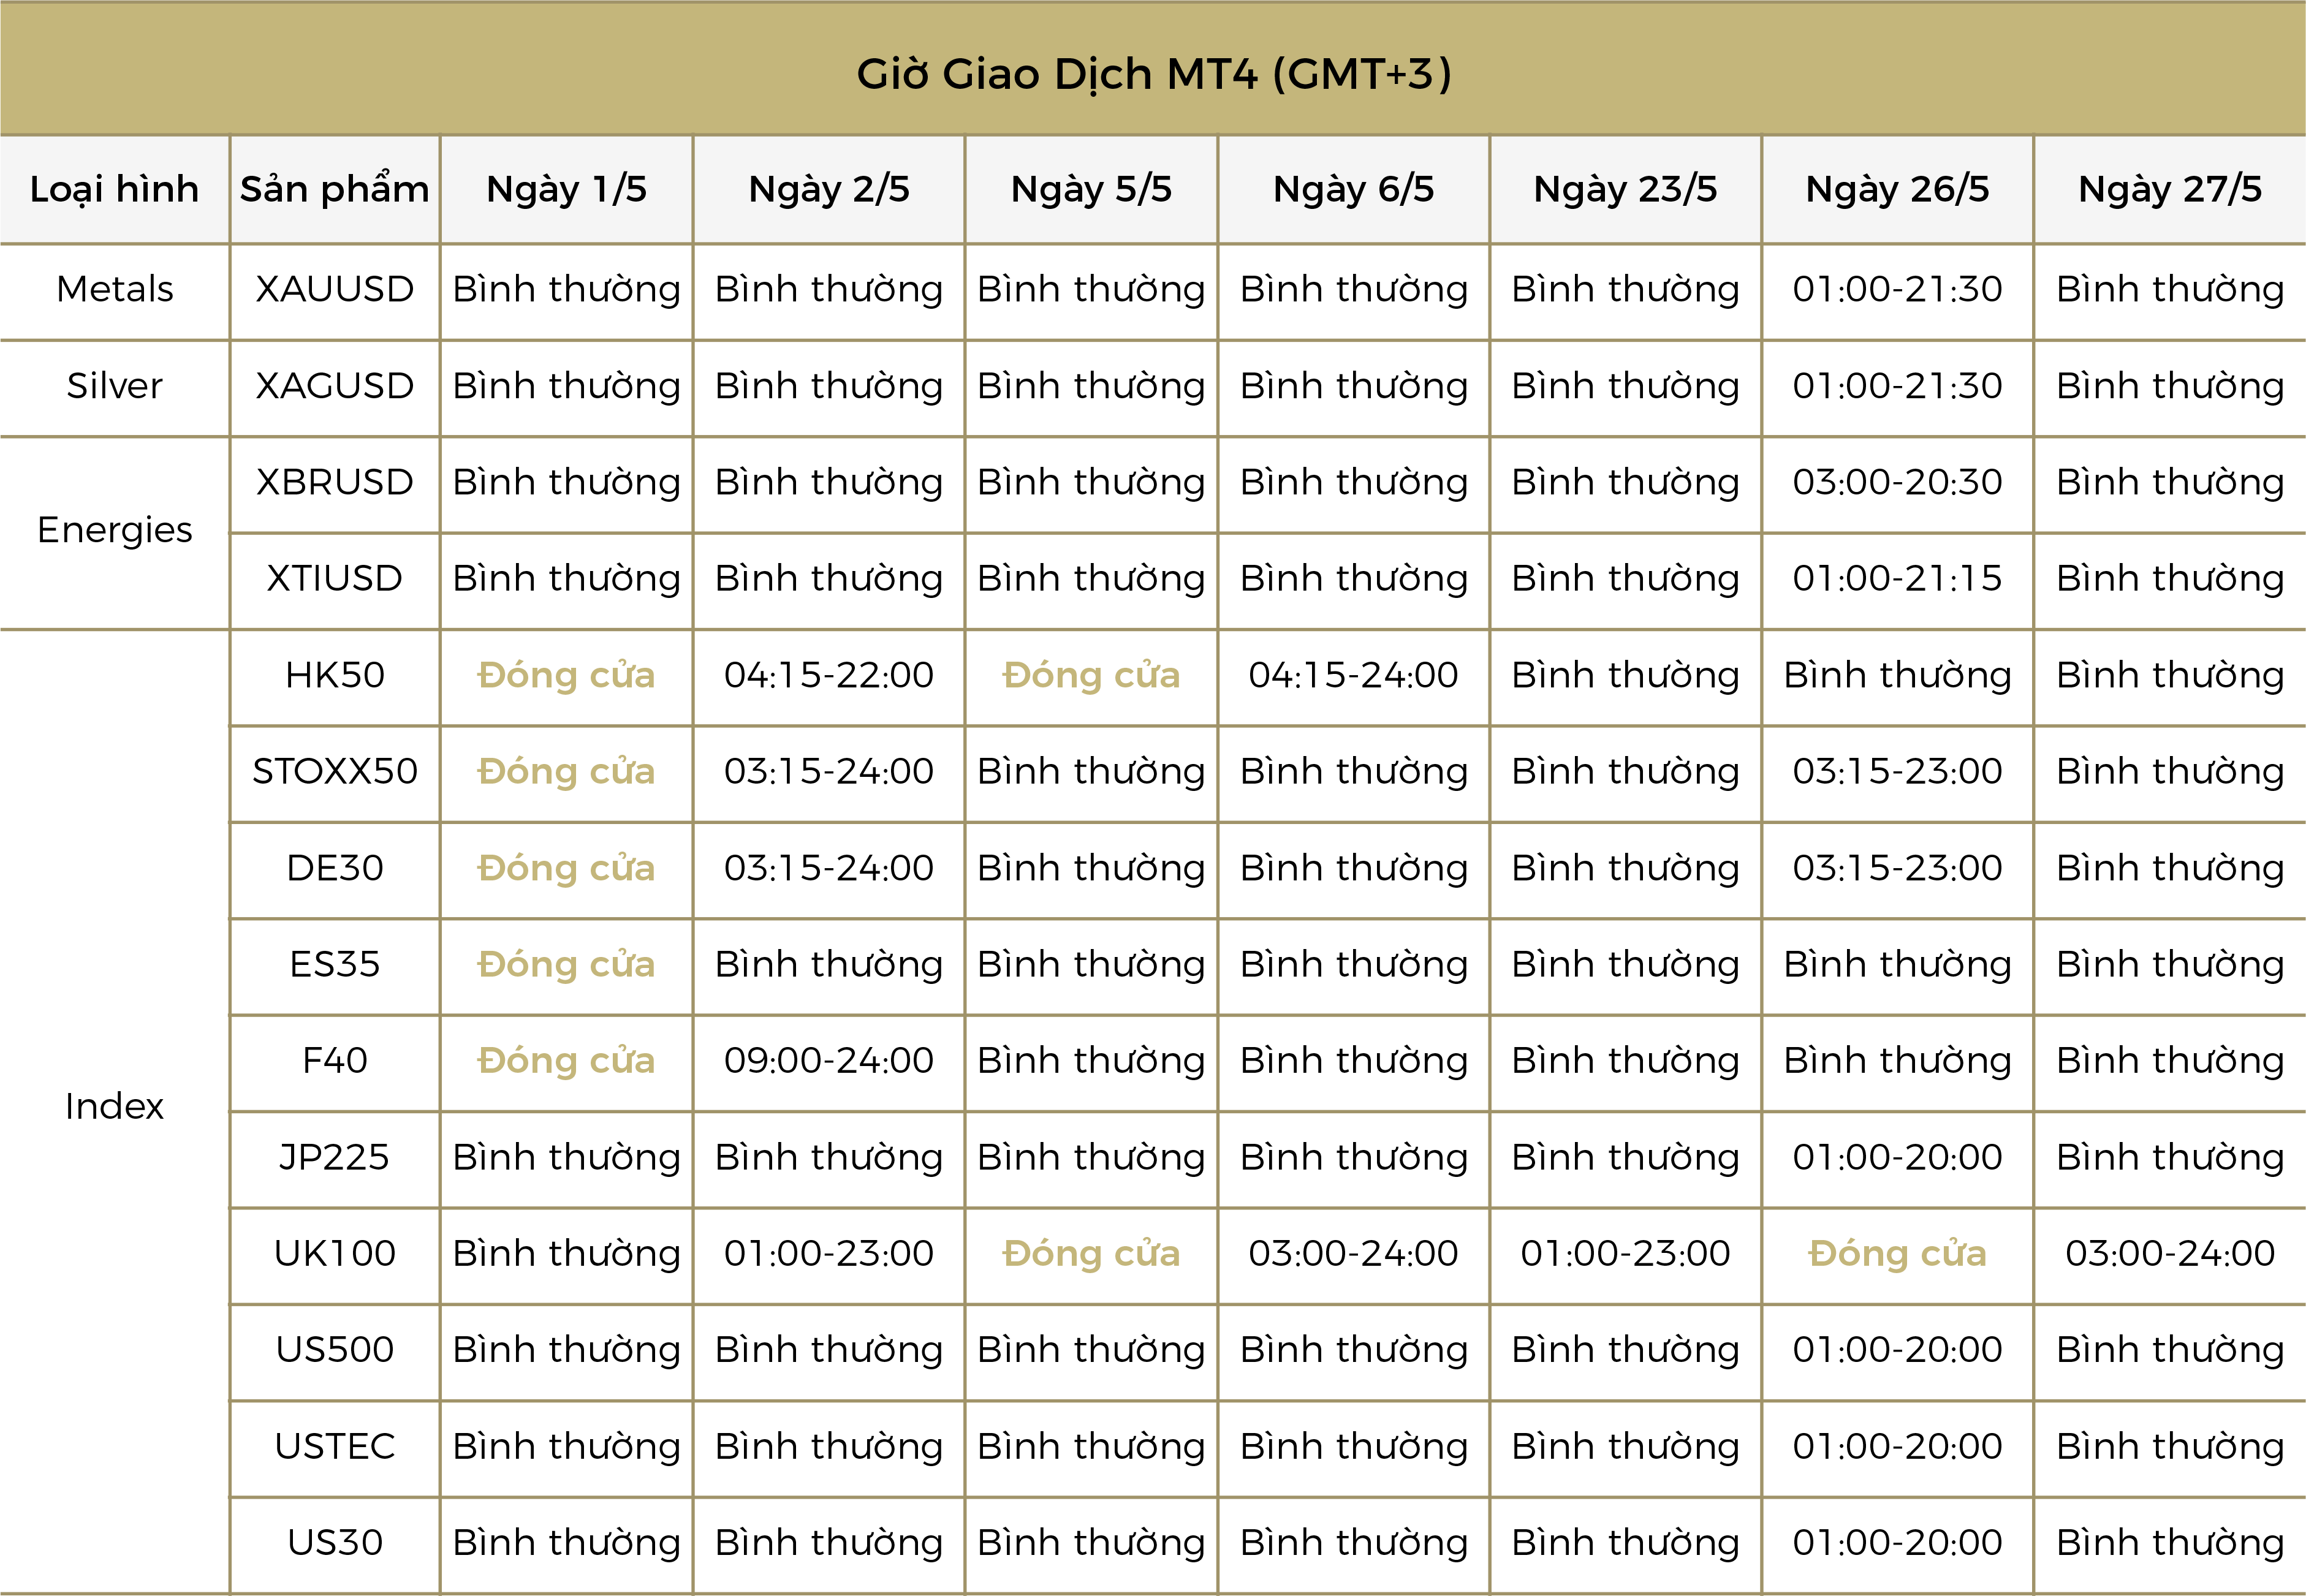This screenshot has height=1596, width=2306.
Task: Click STOXX50 hours "03:15-23:00" on 26/5
Action: [x=1898, y=771]
